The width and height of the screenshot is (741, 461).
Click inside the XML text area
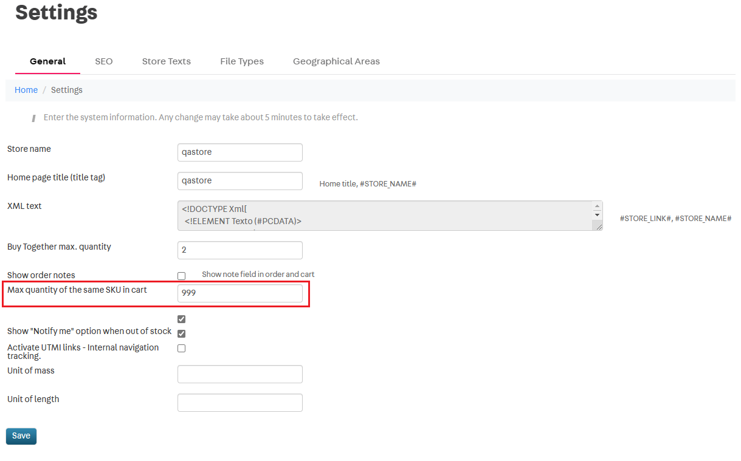pos(384,216)
